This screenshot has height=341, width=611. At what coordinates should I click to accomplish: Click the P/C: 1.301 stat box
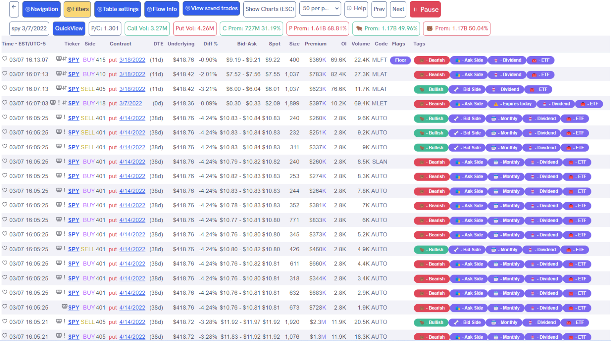(105, 28)
